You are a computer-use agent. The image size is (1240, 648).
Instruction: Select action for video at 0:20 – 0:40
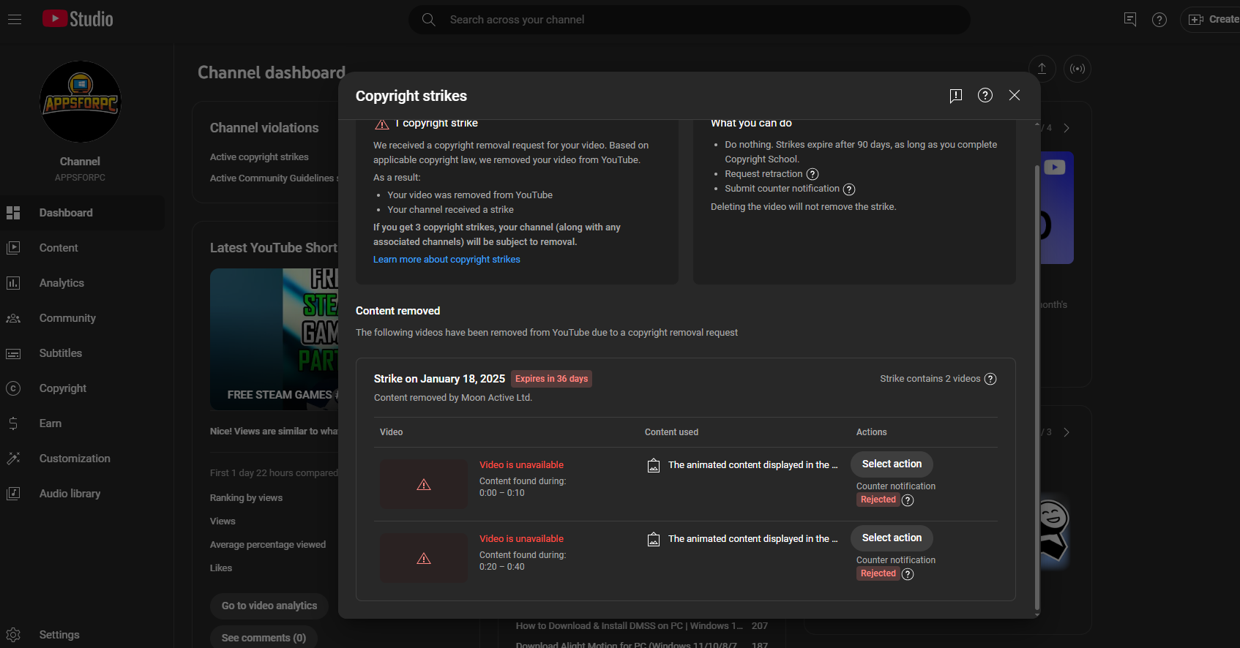point(892,538)
